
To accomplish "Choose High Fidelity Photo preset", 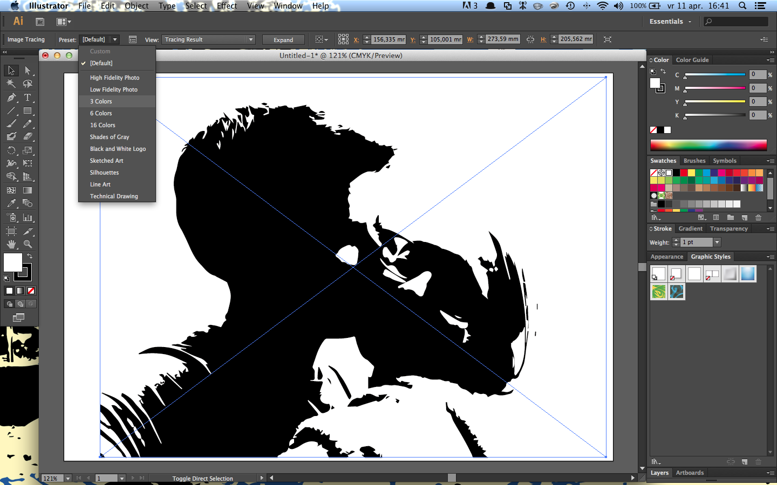I will click(x=117, y=78).
